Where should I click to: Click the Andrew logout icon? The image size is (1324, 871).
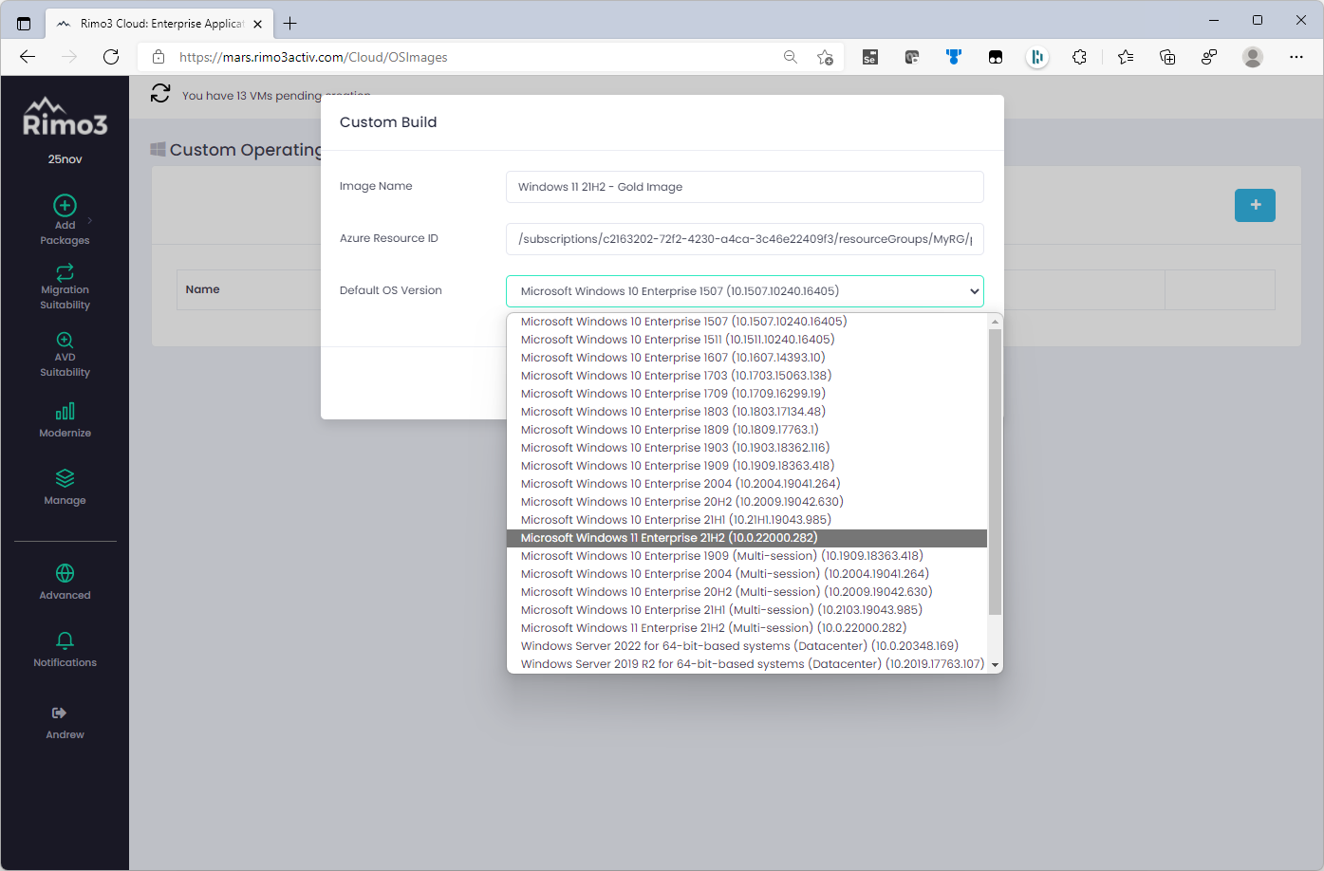59,713
